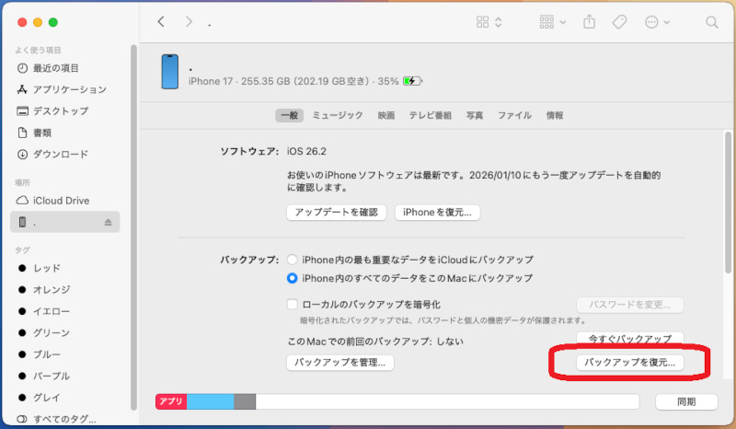Click the sidebar vertical scrollbar
Screen dimensions: 736x429
pyautogui.click(x=133, y=226)
